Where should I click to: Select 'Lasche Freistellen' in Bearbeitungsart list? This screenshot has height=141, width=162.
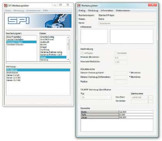(15, 39)
